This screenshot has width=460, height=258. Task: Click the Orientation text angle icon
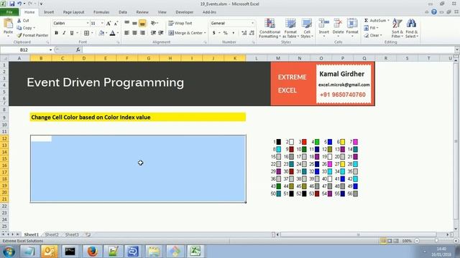(x=153, y=23)
